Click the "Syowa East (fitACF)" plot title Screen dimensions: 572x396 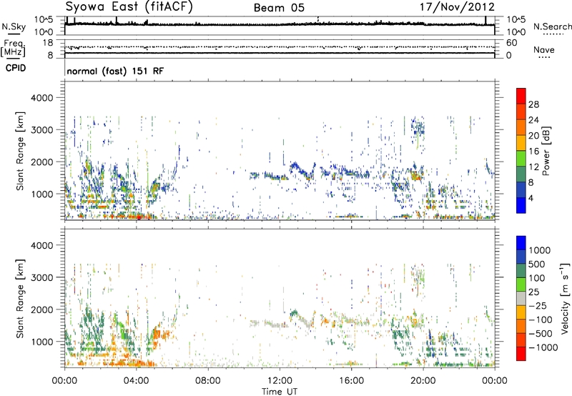(x=129, y=6)
